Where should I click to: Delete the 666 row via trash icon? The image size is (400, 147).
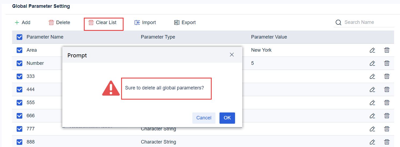tap(387, 116)
